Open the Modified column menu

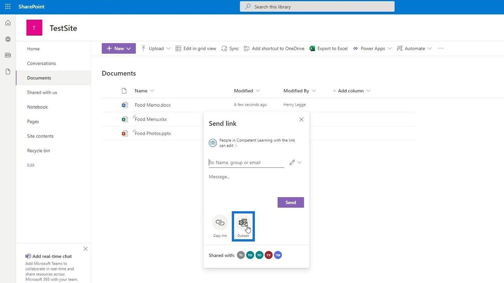tap(247, 91)
